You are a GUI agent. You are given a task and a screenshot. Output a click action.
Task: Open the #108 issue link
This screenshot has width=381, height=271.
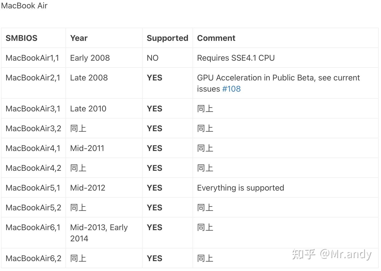click(231, 89)
